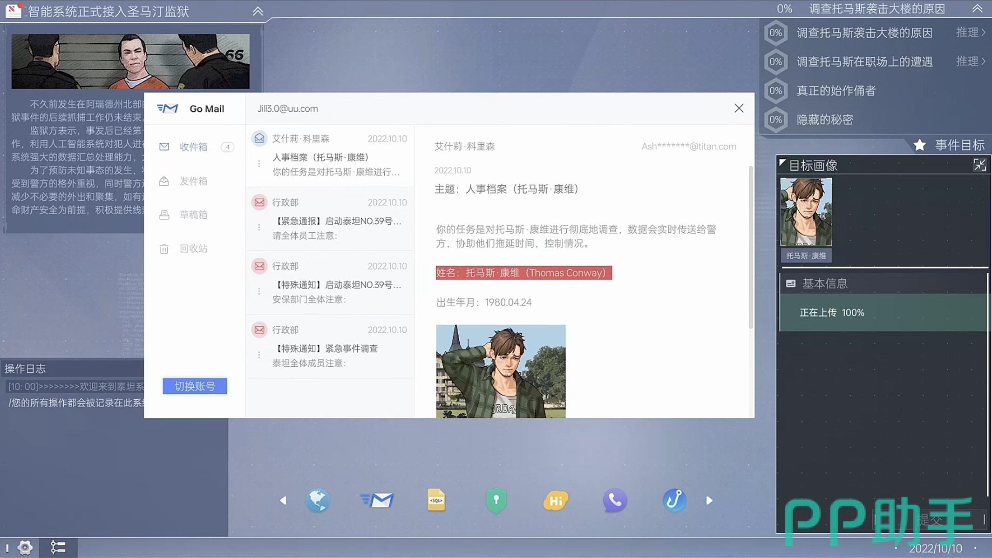Collapse the news panel with double chevron
The width and height of the screenshot is (992, 558).
(x=258, y=11)
